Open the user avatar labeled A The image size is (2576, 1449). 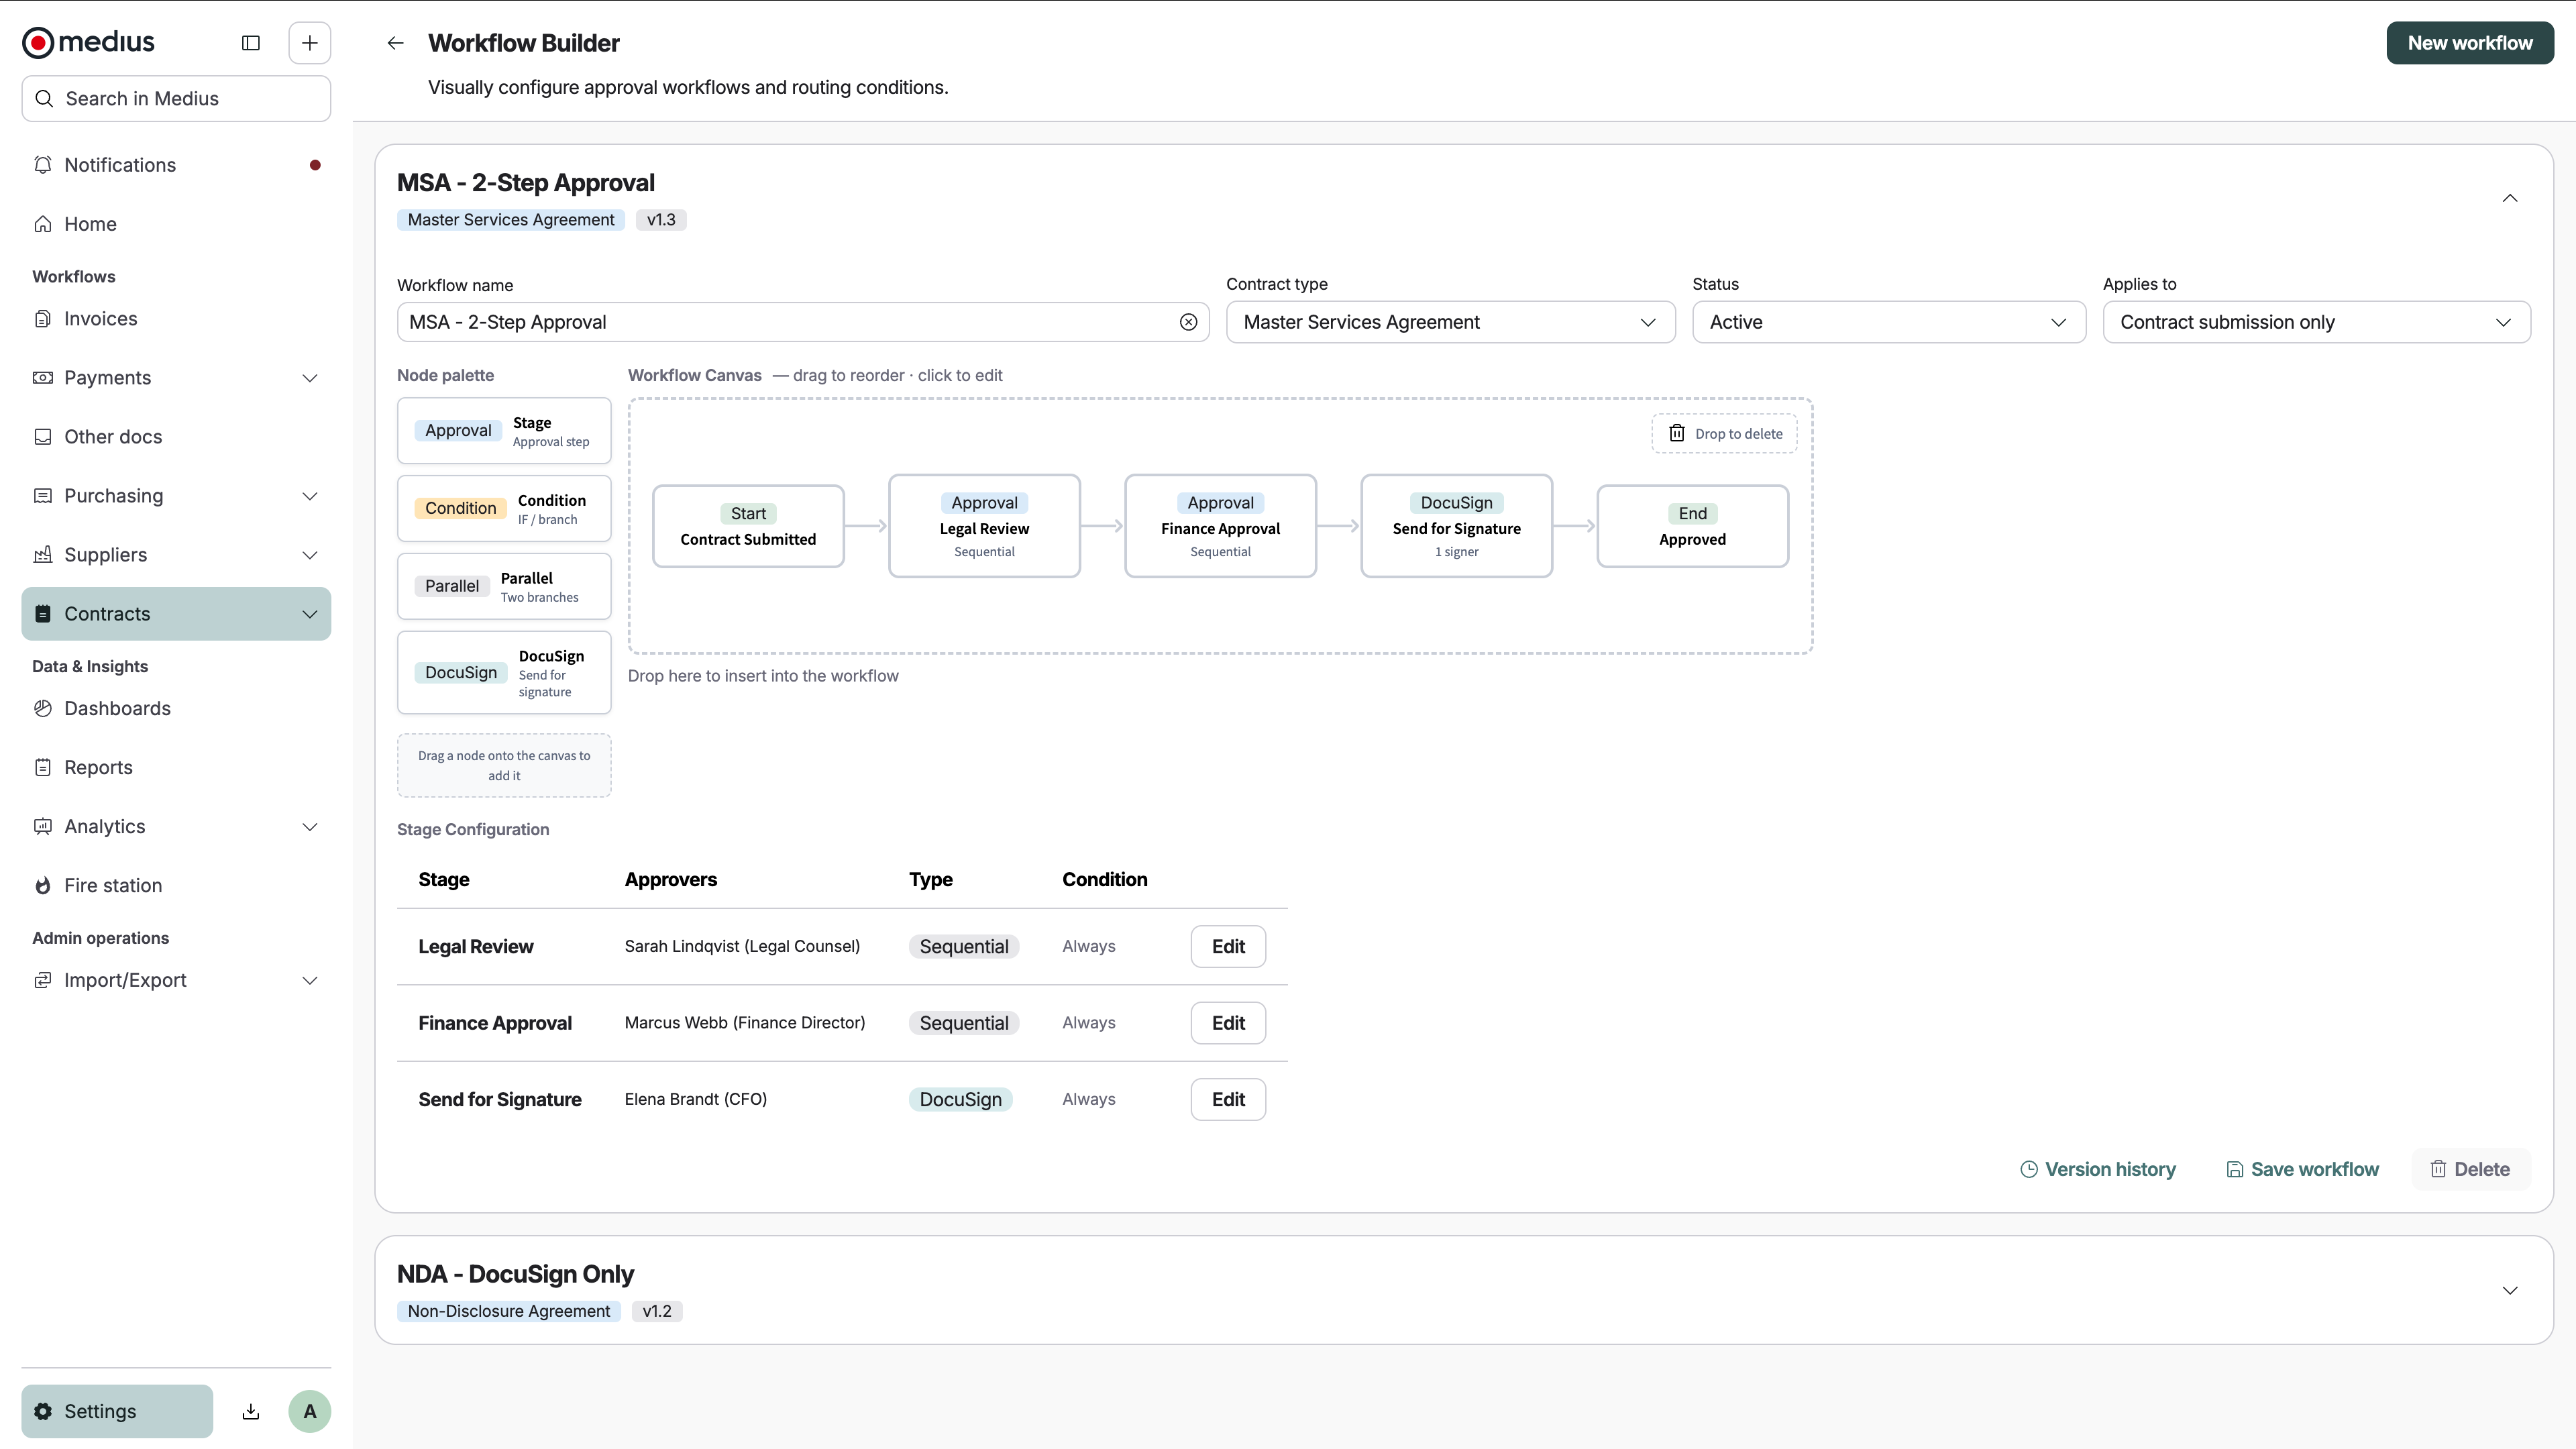pos(310,1411)
